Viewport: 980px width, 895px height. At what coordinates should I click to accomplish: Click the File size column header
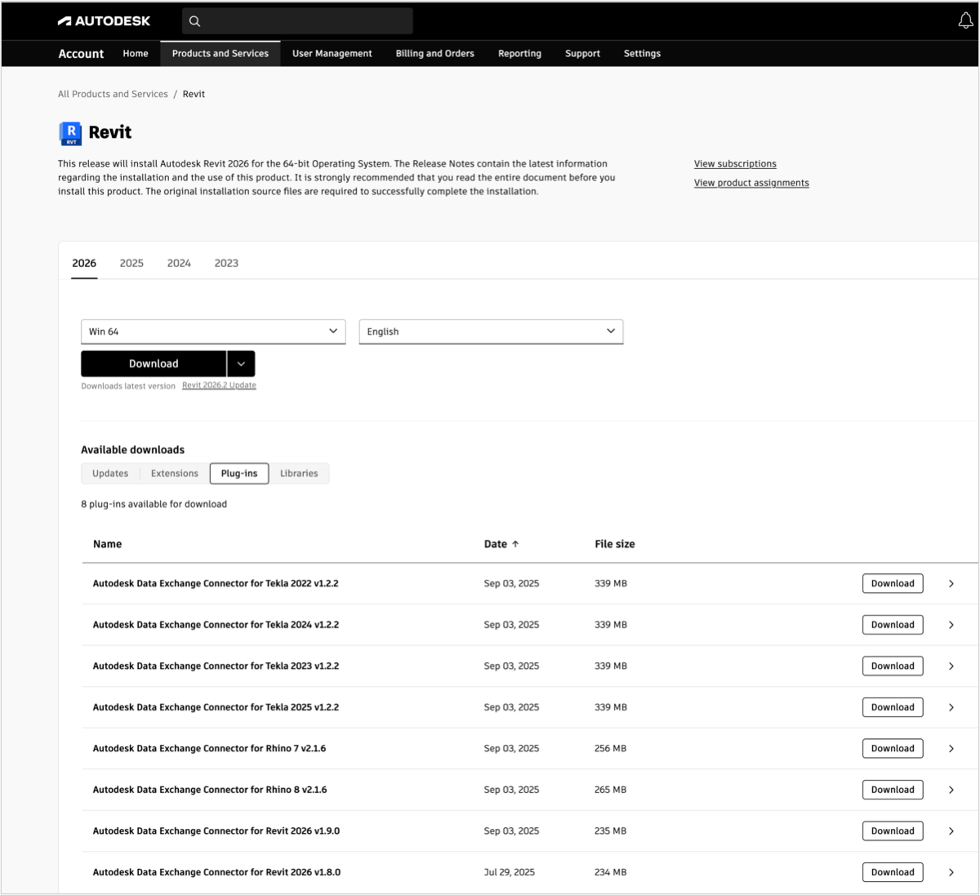[615, 544]
